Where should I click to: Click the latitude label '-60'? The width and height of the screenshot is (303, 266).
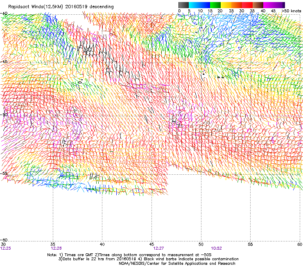[4, 240]
